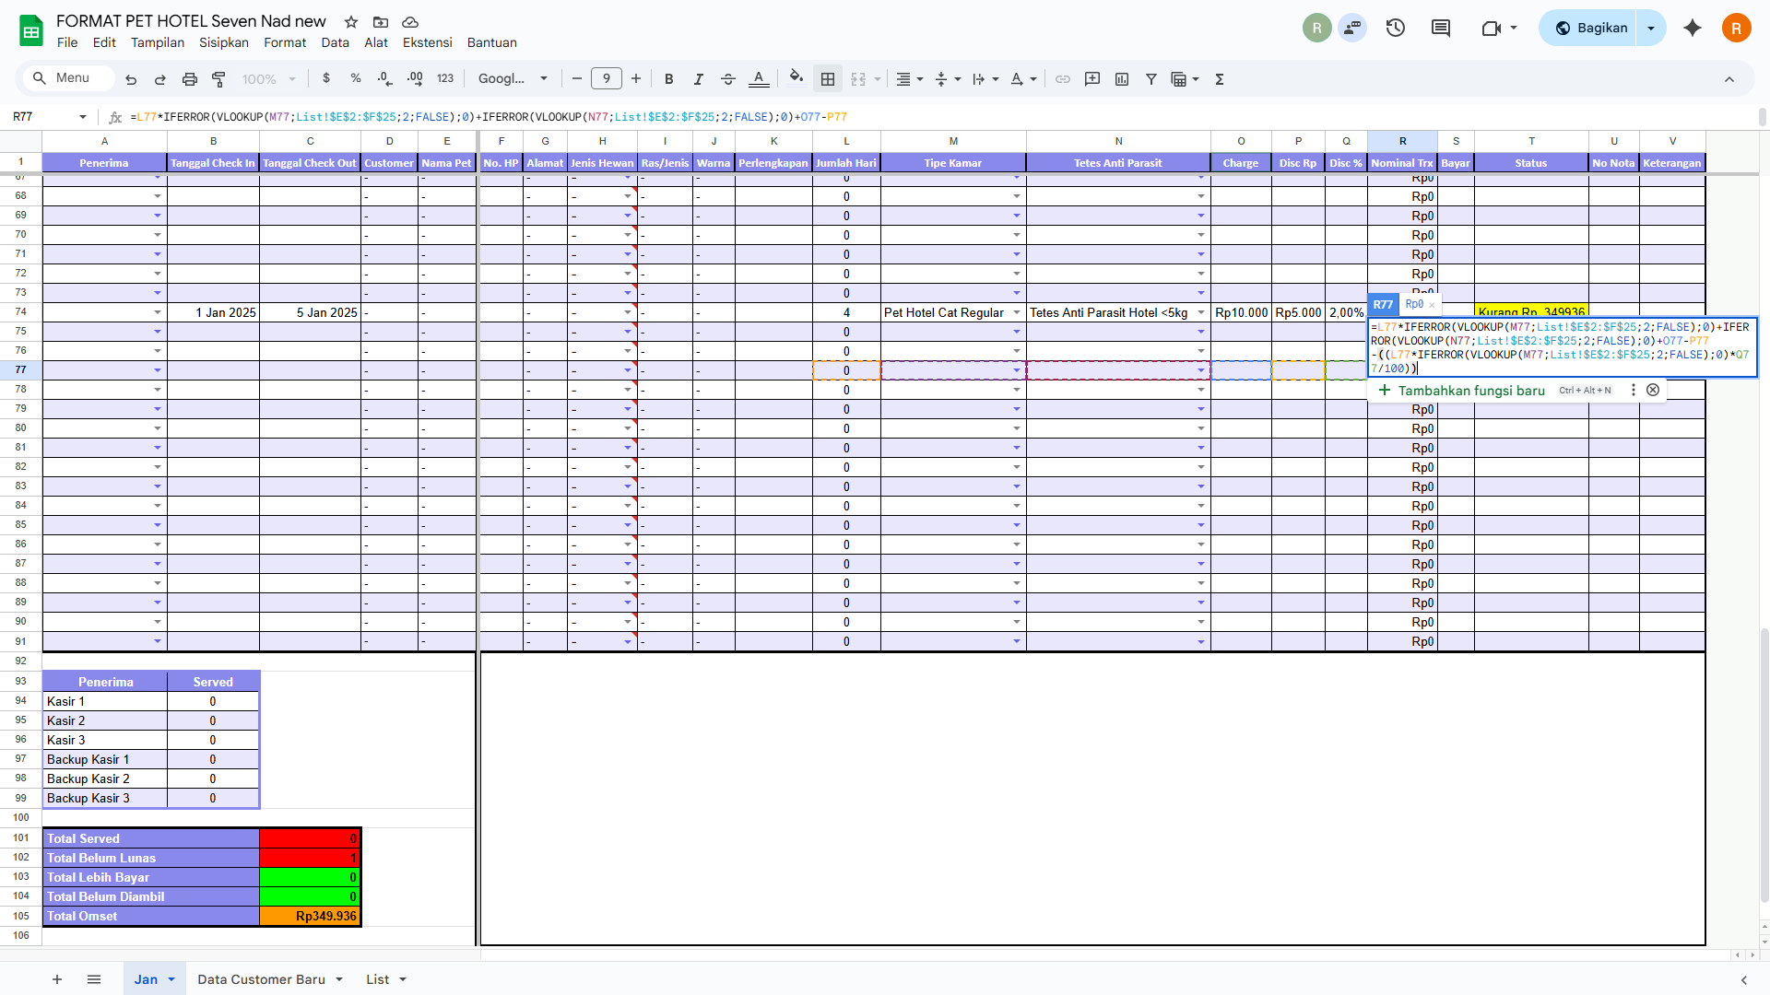The width and height of the screenshot is (1770, 995).
Task: Open the Name Box dropdown arrow
Action: click(x=83, y=117)
